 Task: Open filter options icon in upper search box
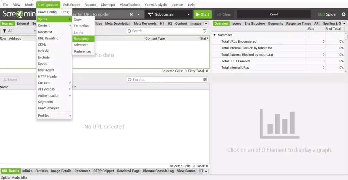pos(205,31)
